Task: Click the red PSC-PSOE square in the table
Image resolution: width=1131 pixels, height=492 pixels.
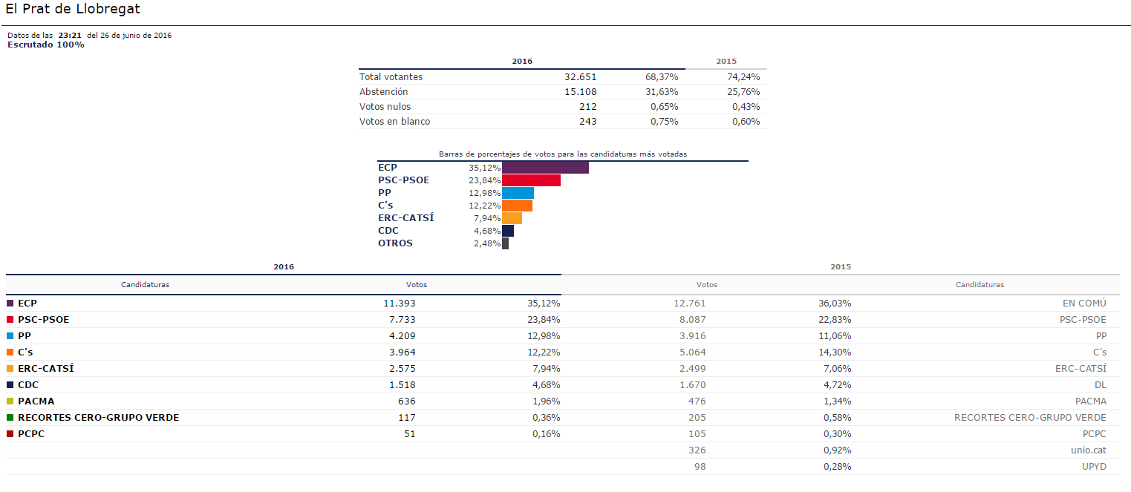Action: tap(10, 320)
